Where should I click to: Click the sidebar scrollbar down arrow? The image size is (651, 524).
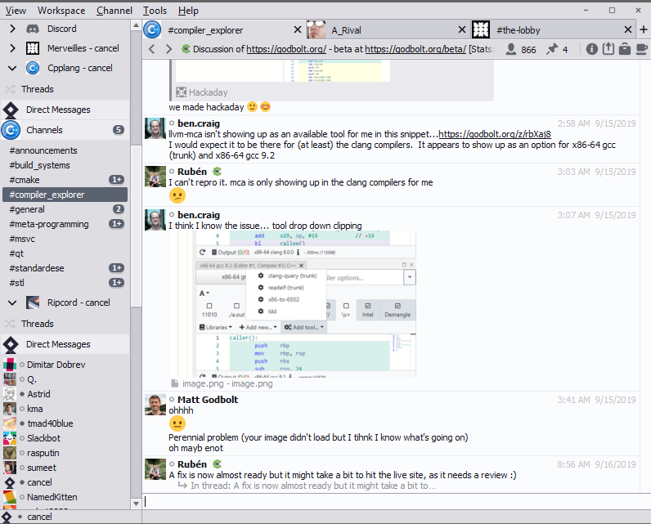136,504
